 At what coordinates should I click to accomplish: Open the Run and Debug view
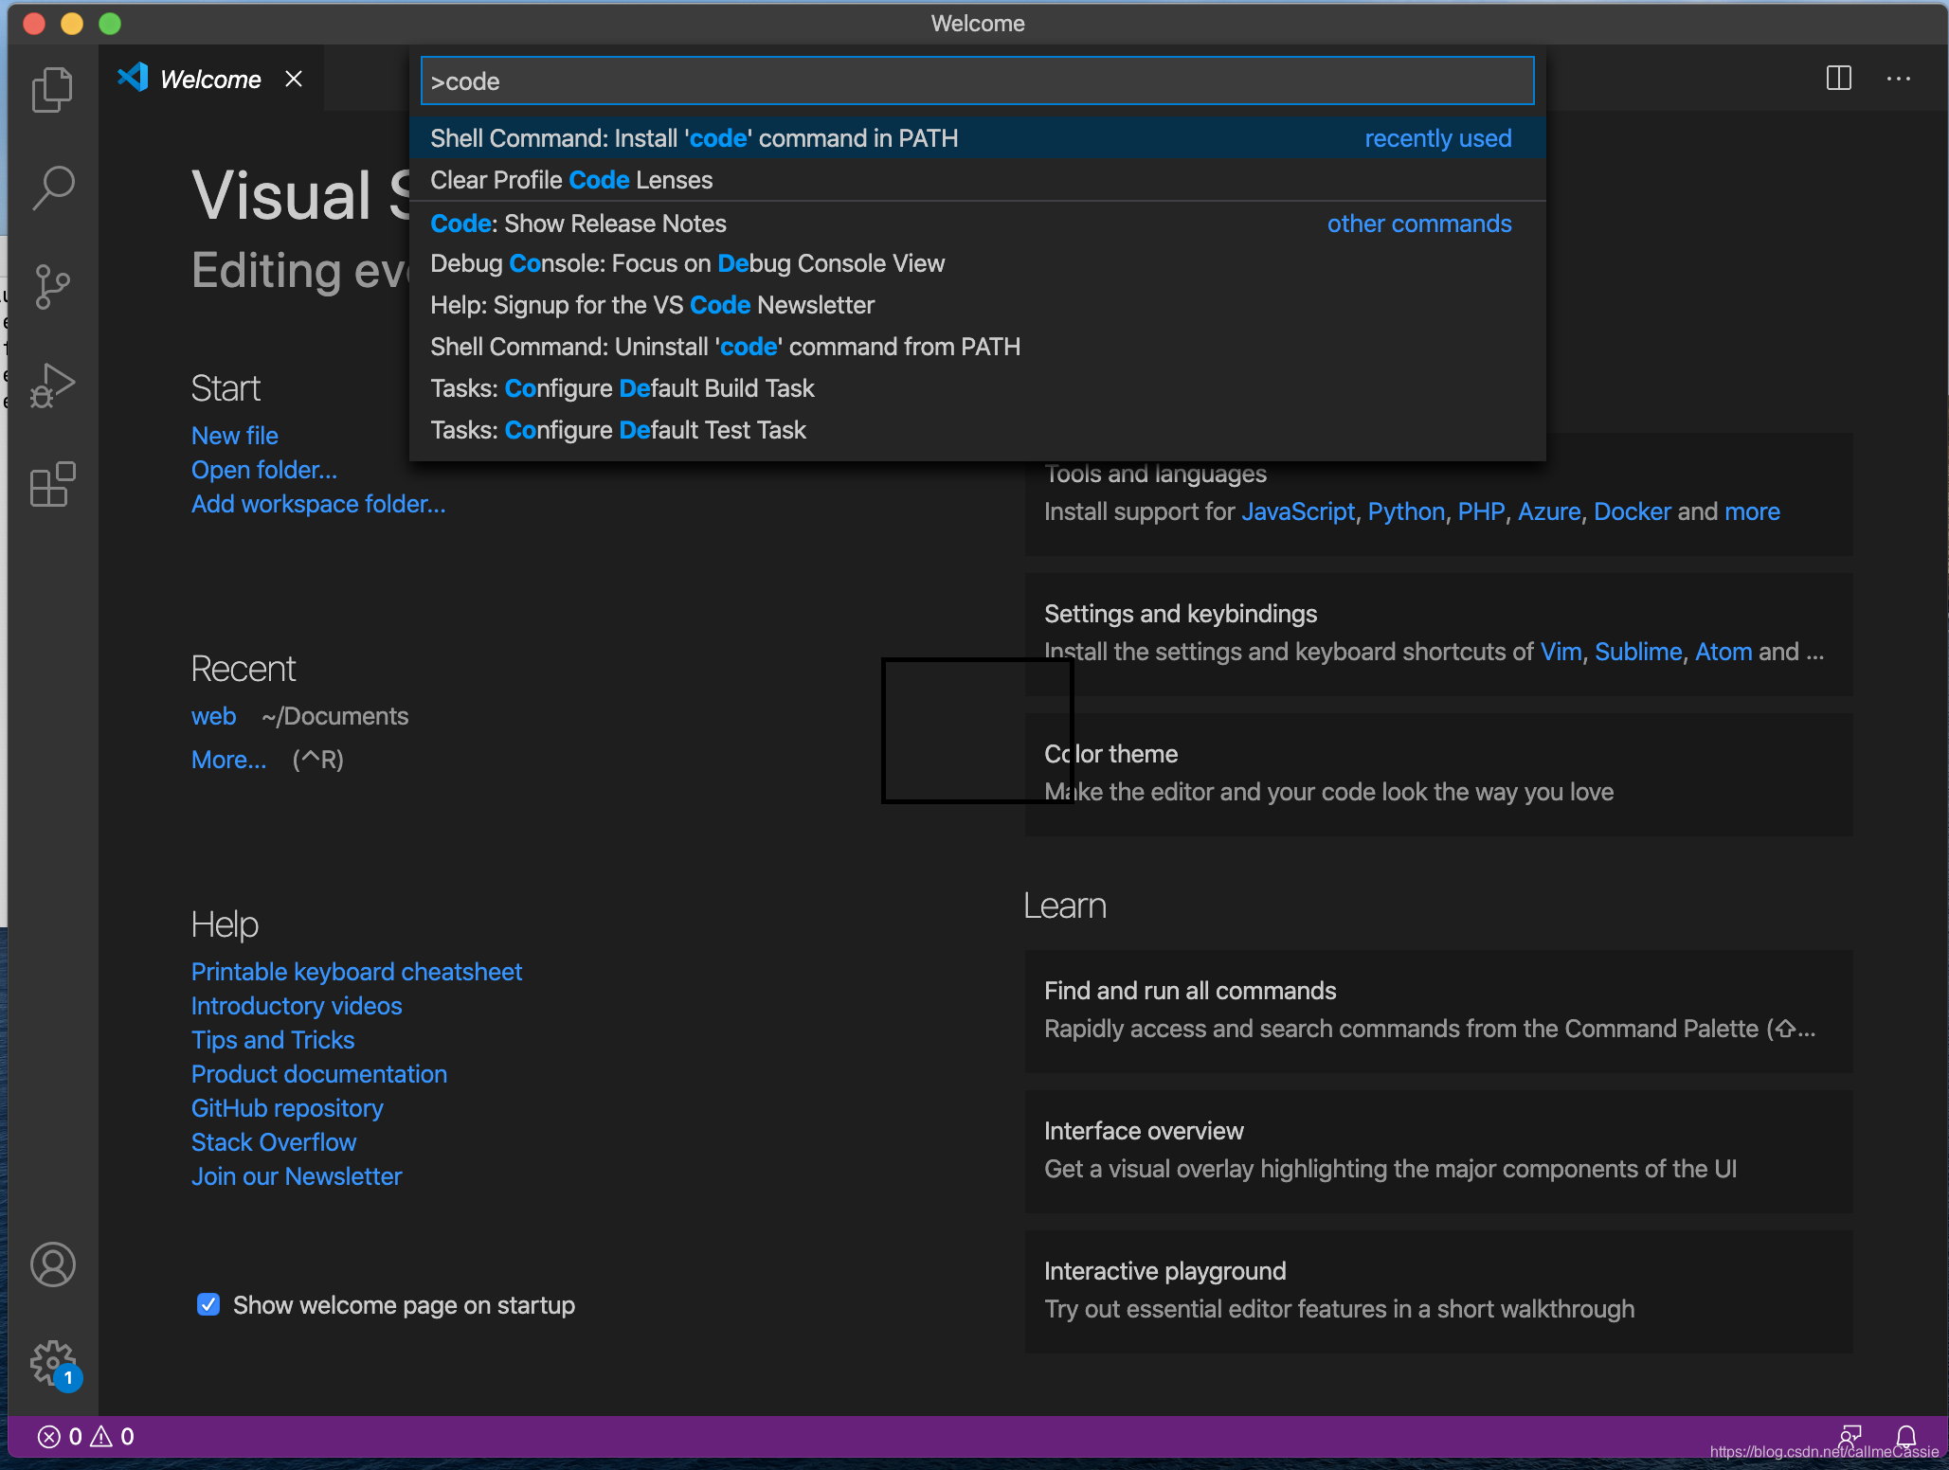click(x=52, y=385)
